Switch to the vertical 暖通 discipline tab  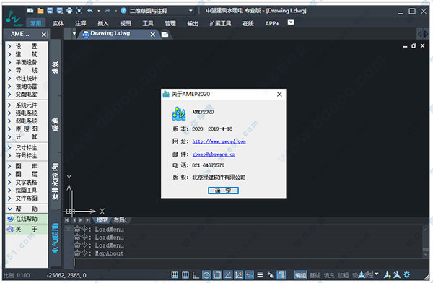click(x=56, y=124)
